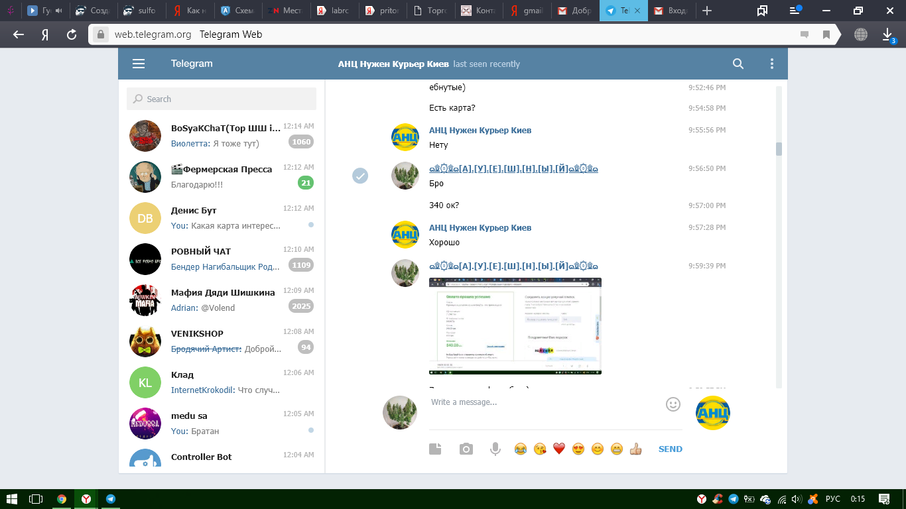Open chat options three-dot menu
Viewport: 906px width, 509px height.
coord(771,64)
